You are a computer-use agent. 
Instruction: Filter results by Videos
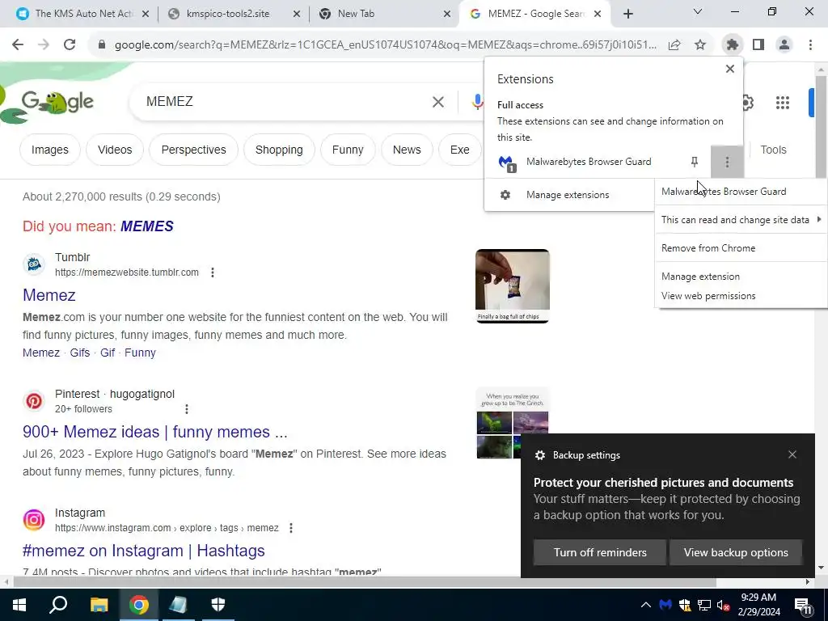pos(115,150)
